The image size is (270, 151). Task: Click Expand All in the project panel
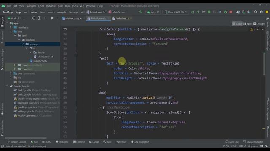[39, 18]
